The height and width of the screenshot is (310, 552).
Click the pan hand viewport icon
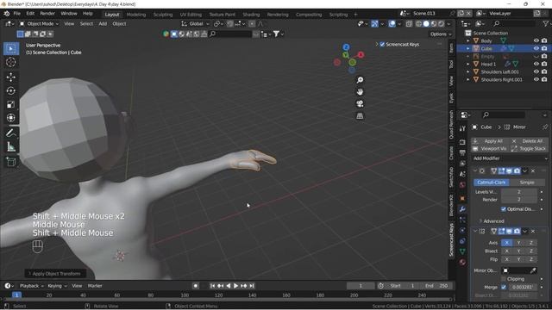(360, 92)
